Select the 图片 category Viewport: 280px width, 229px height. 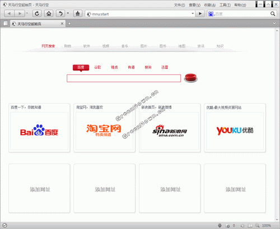(x=144, y=46)
